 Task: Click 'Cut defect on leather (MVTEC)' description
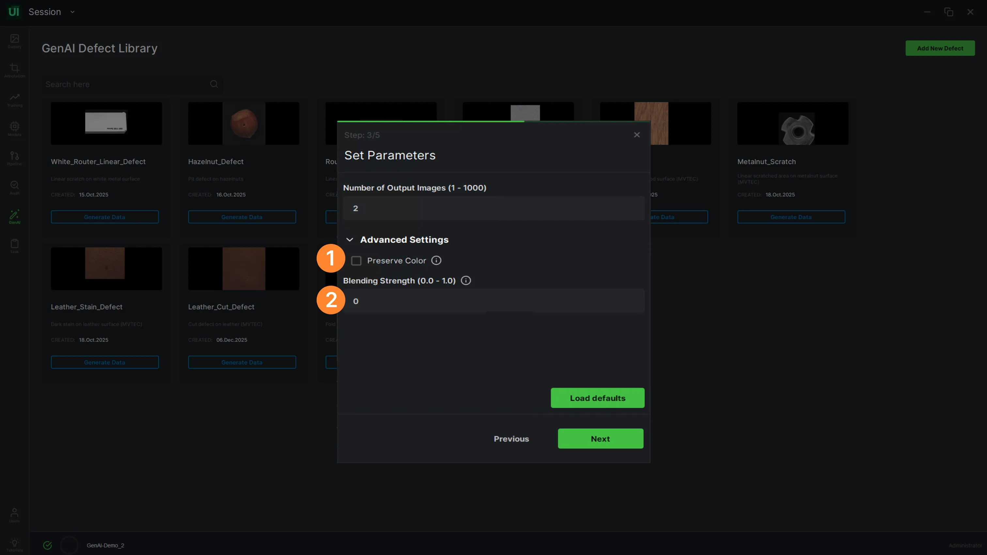coord(225,324)
